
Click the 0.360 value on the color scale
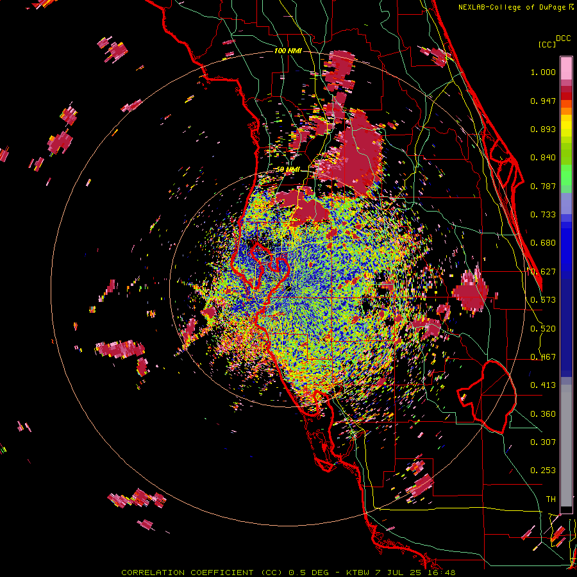[x=543, y=414]
